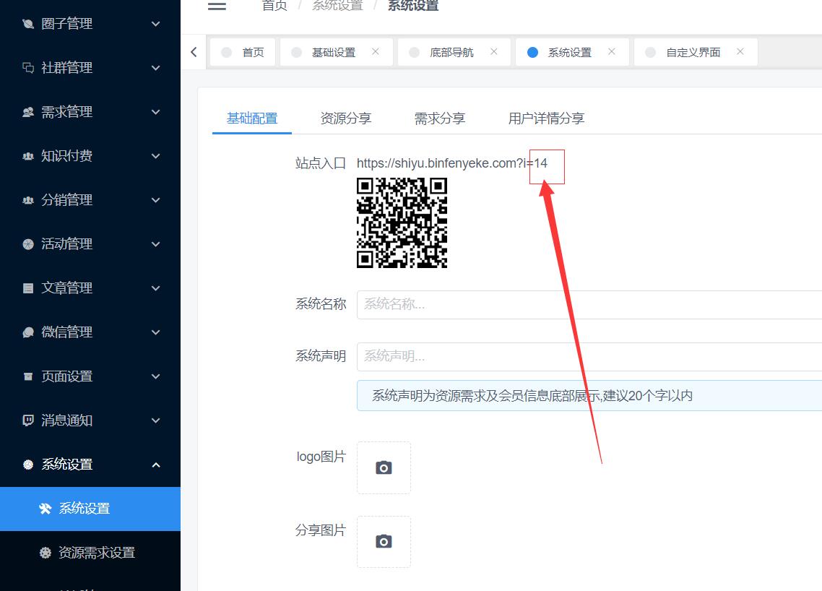
Task: Click the 活动管理 sidebar icon
Action: [28, 244]
